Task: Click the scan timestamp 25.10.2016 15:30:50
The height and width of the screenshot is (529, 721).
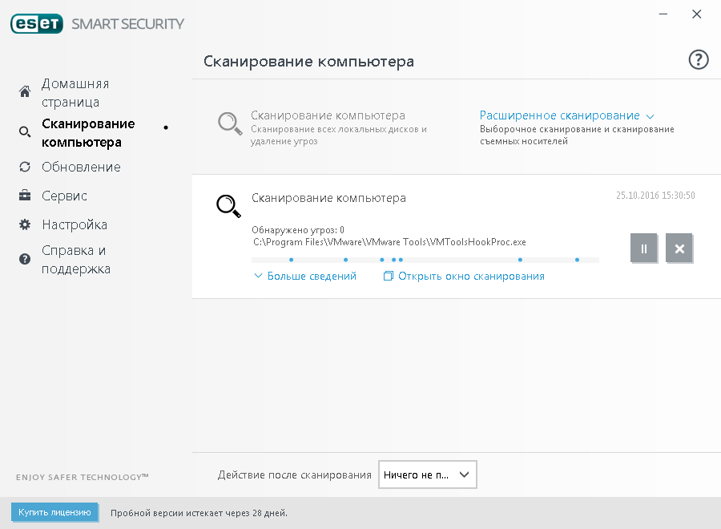Action: click(x=655, y=196)
